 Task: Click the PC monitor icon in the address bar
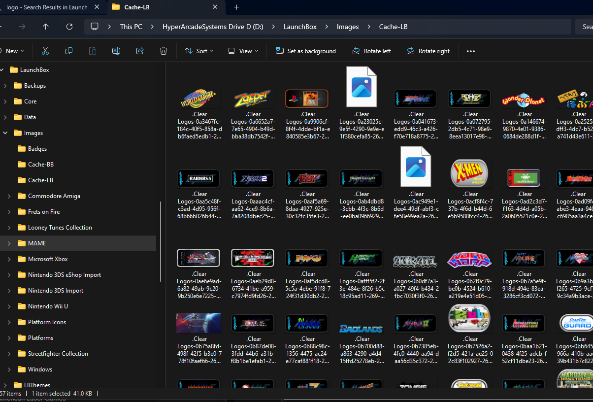click(x=95, y=27)
